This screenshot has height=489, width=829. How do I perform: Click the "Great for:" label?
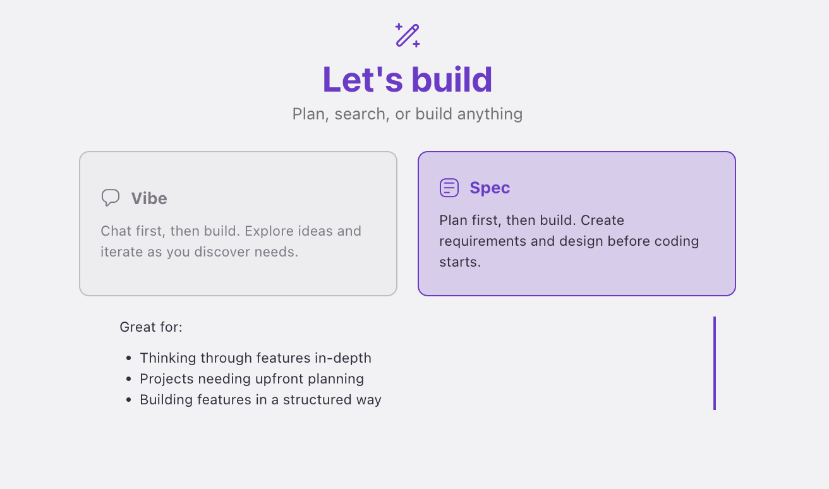pyautogui.click(x=151, y=327)
